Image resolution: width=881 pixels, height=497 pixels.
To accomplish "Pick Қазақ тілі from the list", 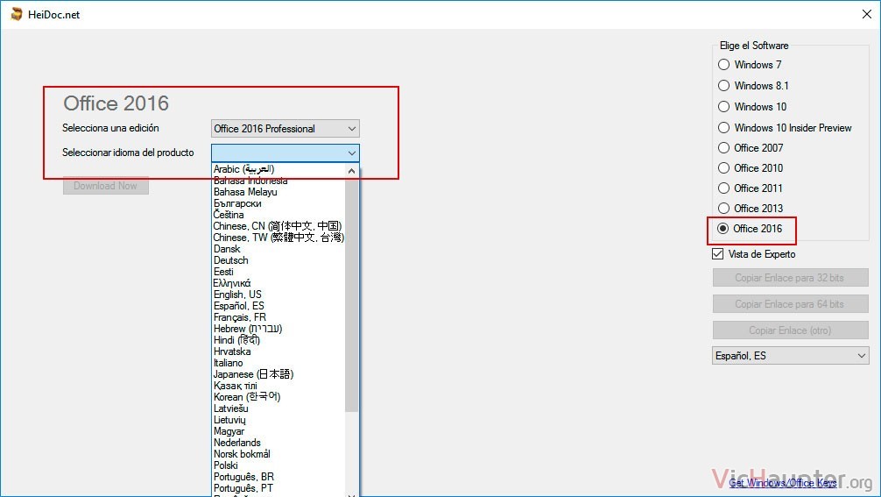I will 278,386.
